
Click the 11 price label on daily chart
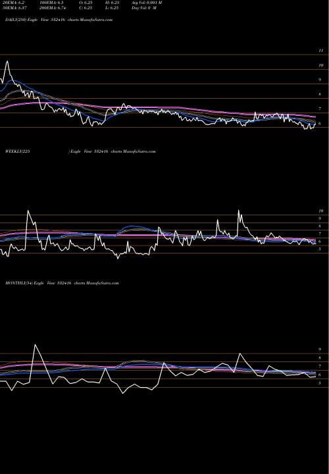pos(321,51)
